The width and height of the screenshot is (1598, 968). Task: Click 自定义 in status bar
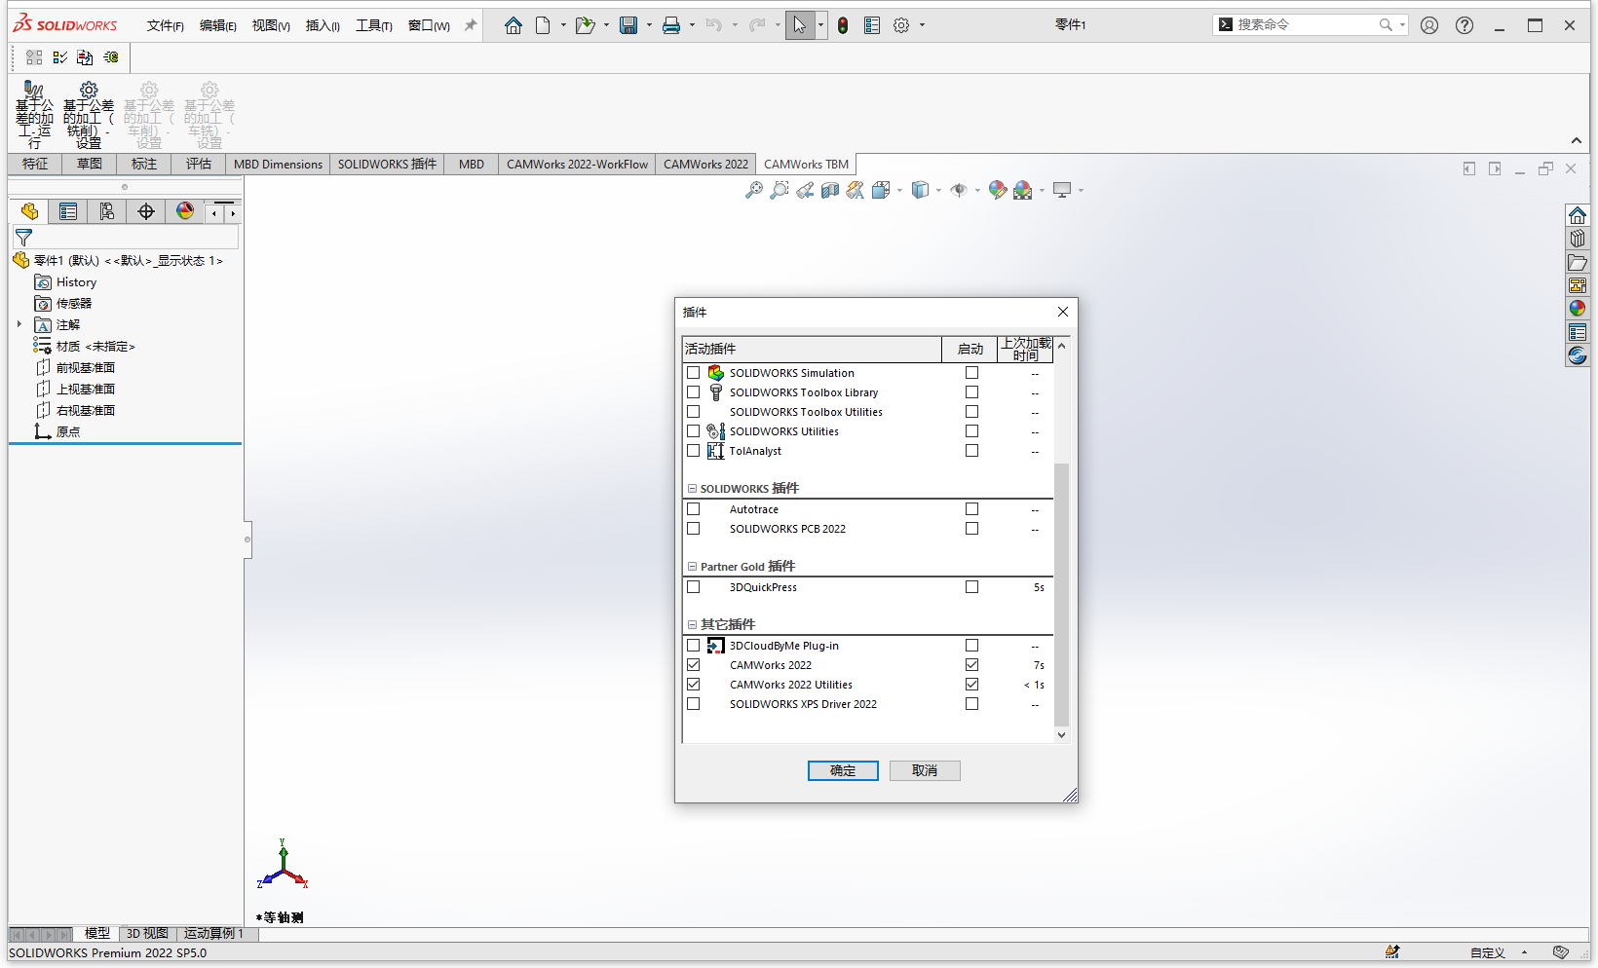click(x=1487, y=953)
